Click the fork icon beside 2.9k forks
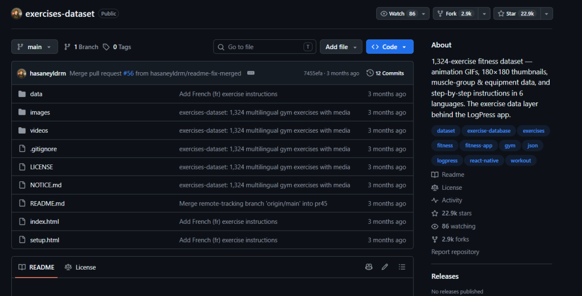 (435, 239)
